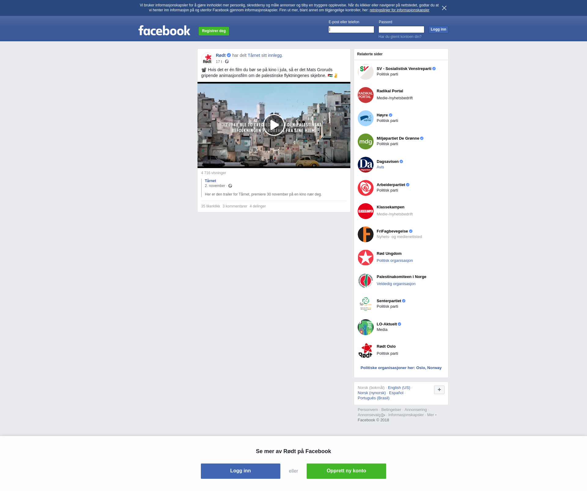587x491 pixels.
Task: Expand the Mer footer menu
Action: (x=432, y=415)
